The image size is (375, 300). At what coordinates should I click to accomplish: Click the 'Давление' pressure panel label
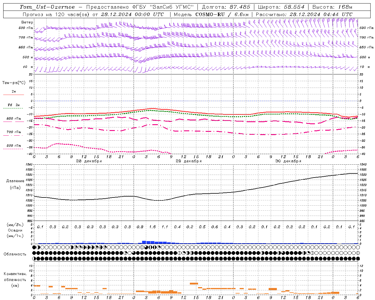tap(15, 181)
